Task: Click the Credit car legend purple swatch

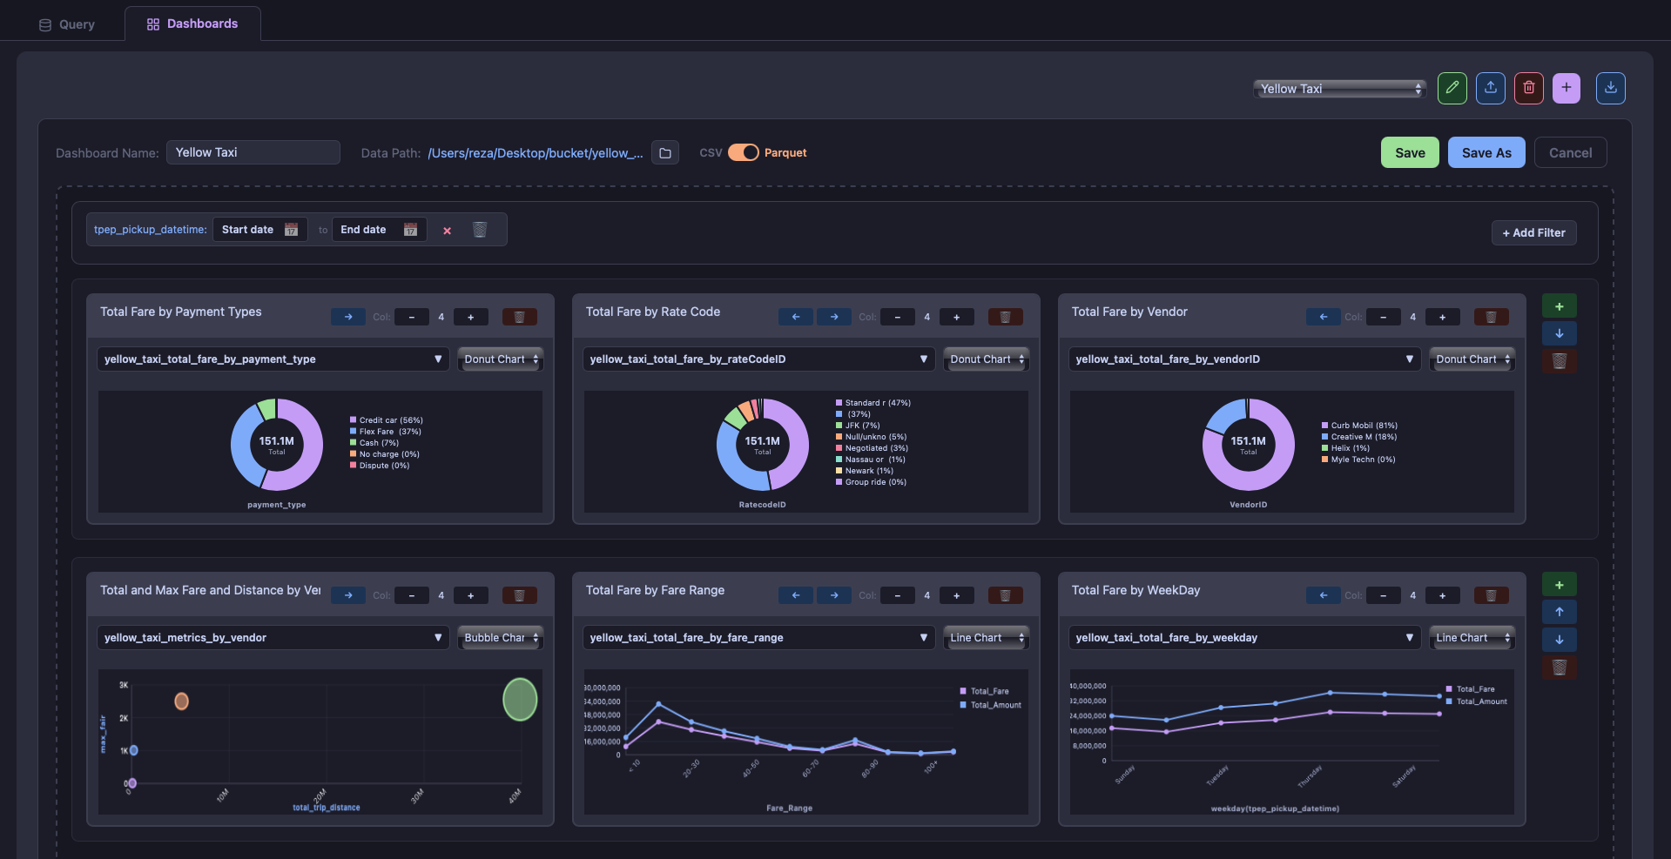Action: click(x=353, y=420)
